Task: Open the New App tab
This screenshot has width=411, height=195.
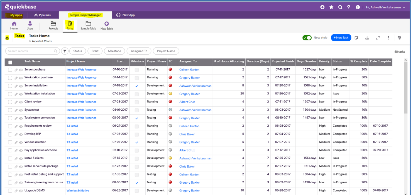Action: 125,15
